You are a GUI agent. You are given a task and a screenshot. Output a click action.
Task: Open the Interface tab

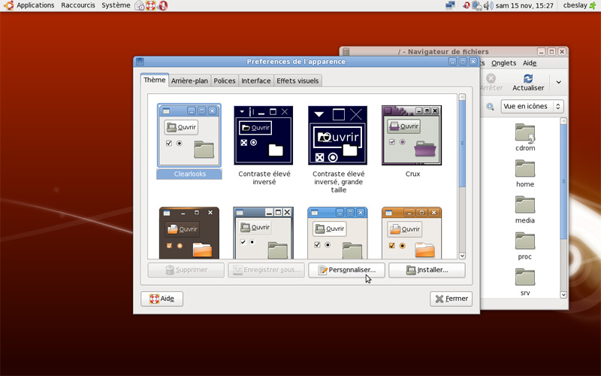[256, 81]
